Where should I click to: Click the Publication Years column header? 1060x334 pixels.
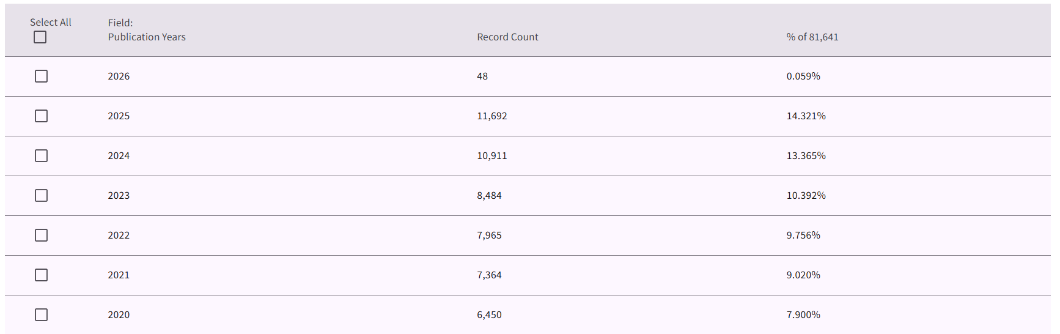pyautogui.click(x=147, y=37)
